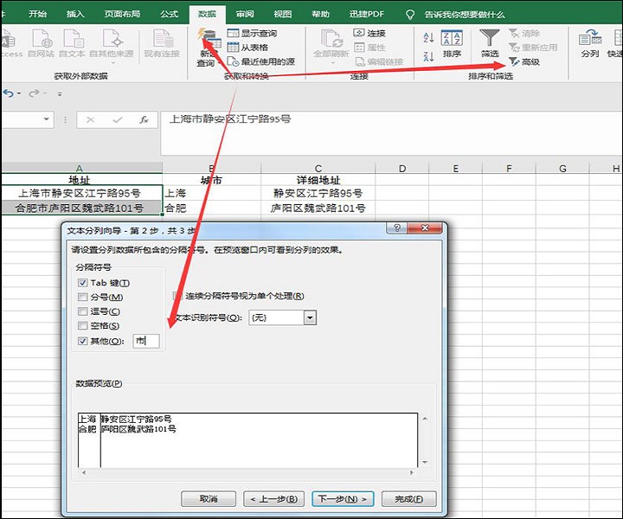Toggle the Tab 键 checkbox
Image resolution: width=623 pixels, height=519 pixels.
[x=83, y=283]
